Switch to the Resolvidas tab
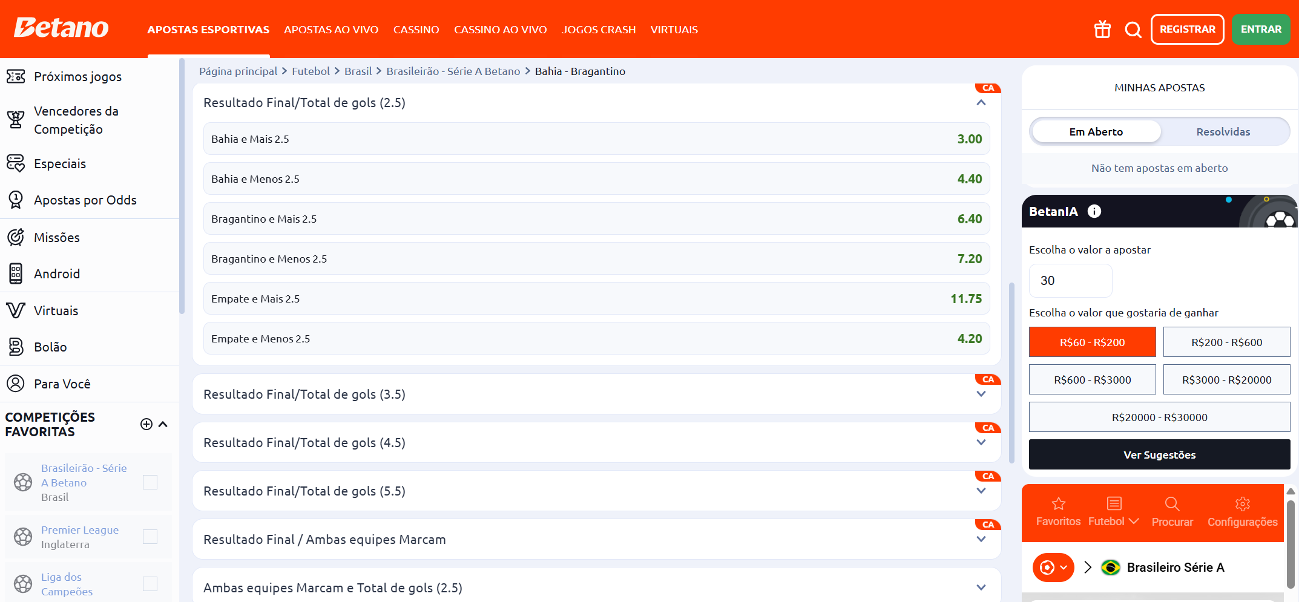 (1223, 131)
